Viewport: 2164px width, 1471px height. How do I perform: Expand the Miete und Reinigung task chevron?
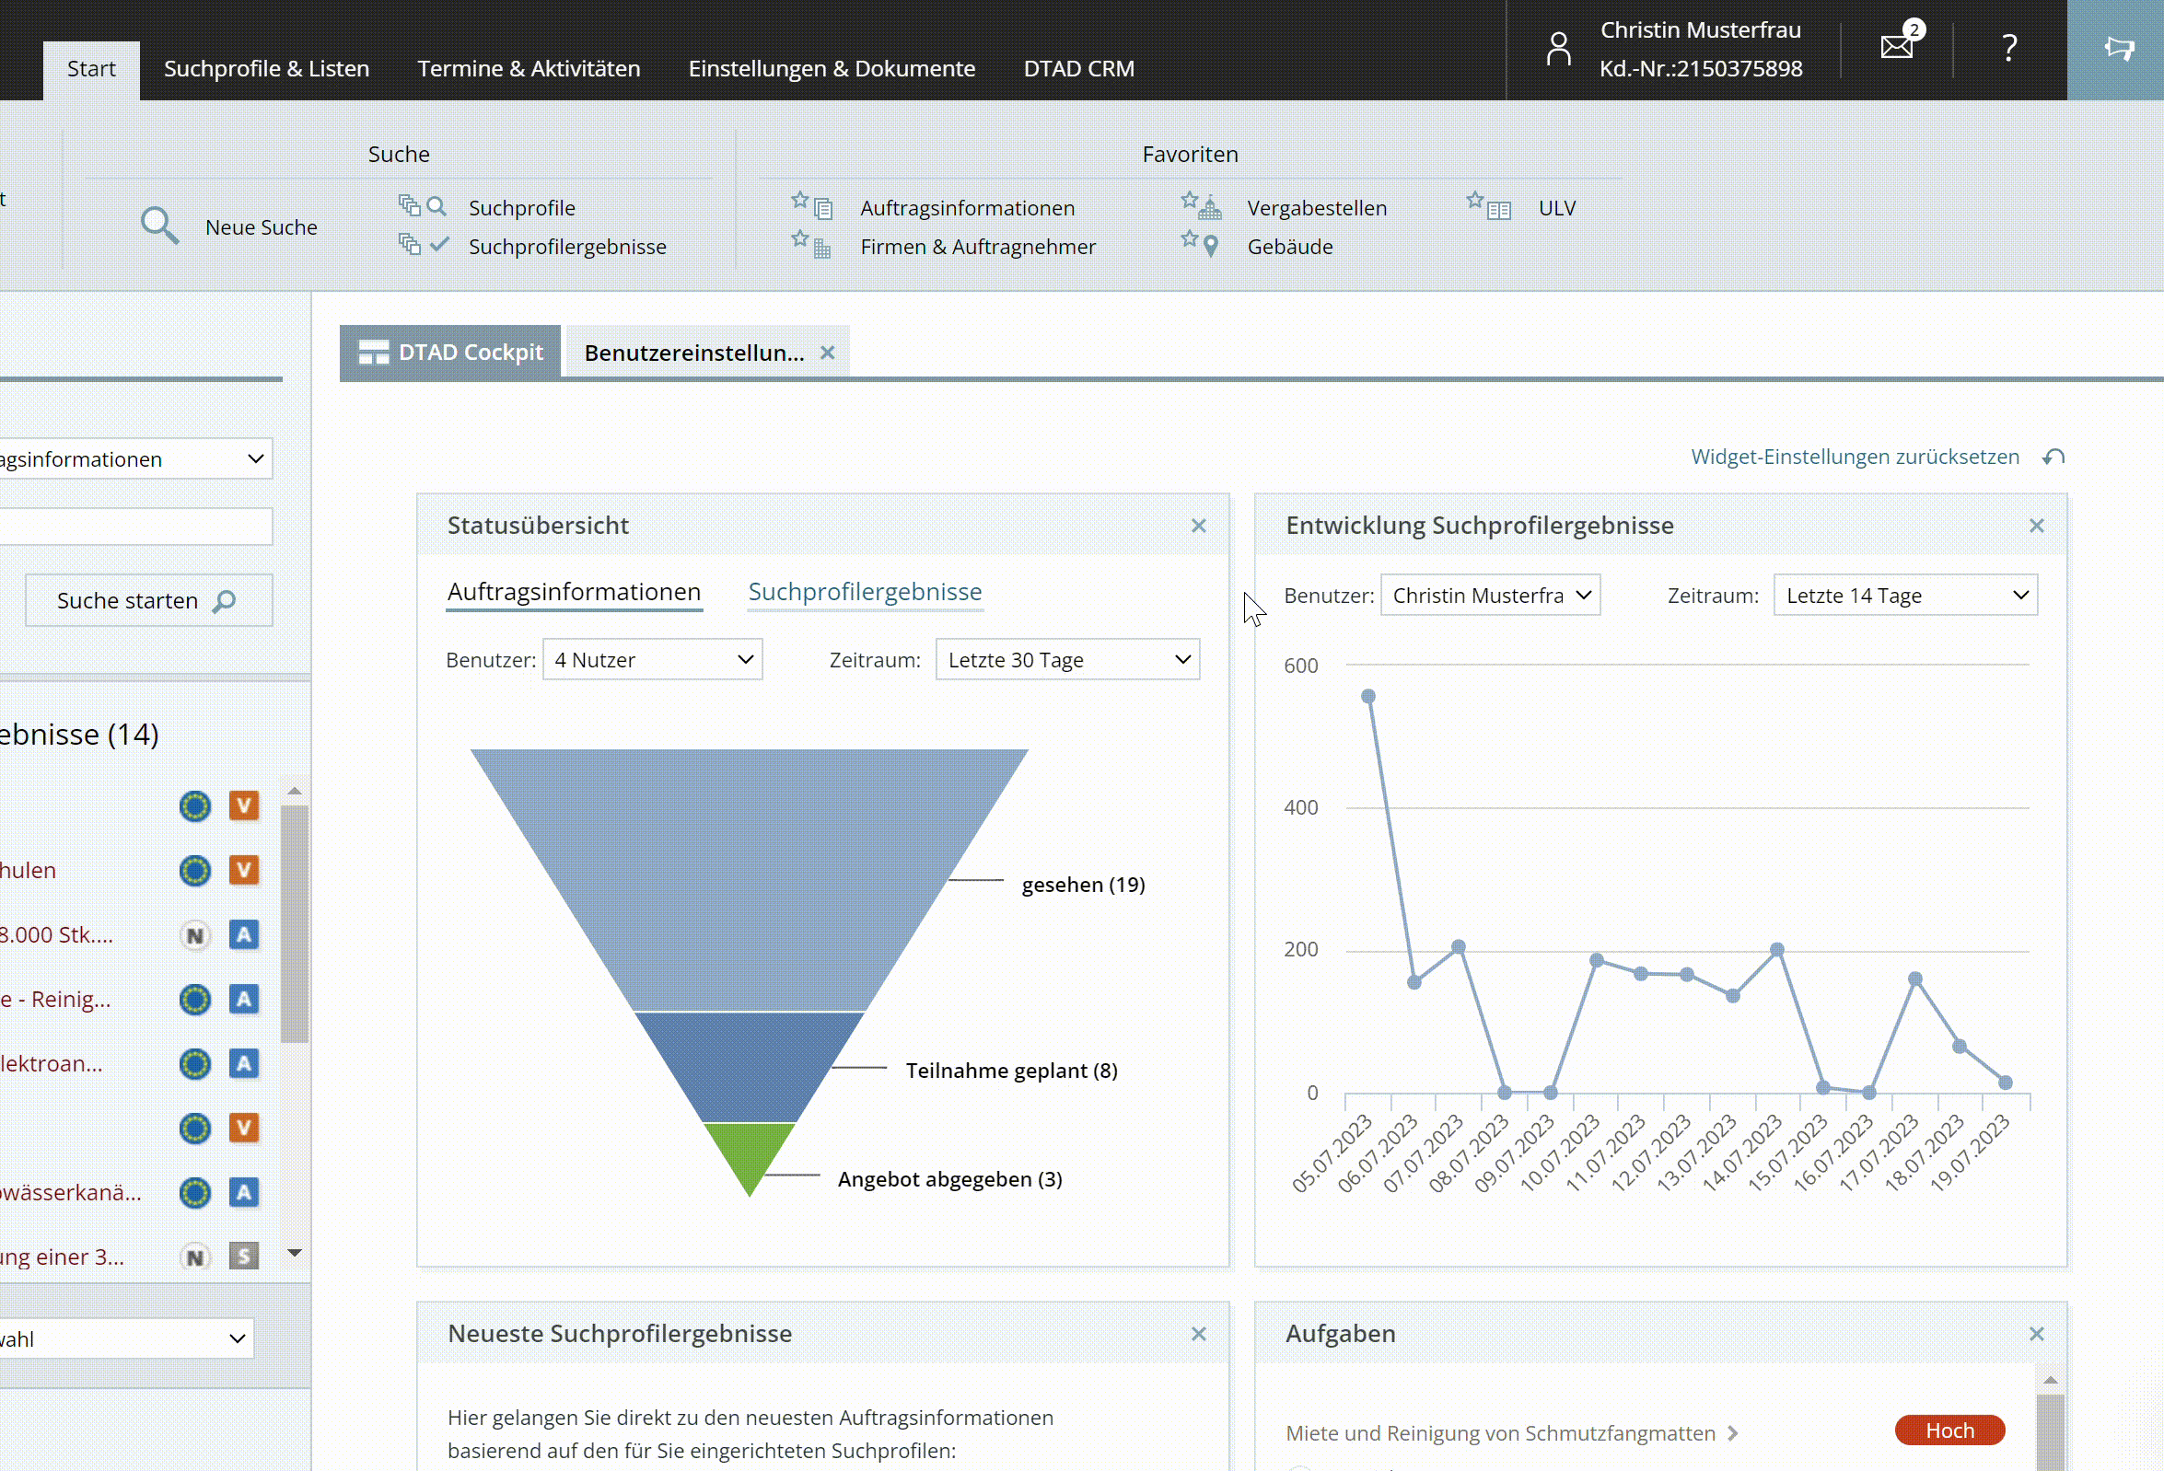click(1732, 1433)
